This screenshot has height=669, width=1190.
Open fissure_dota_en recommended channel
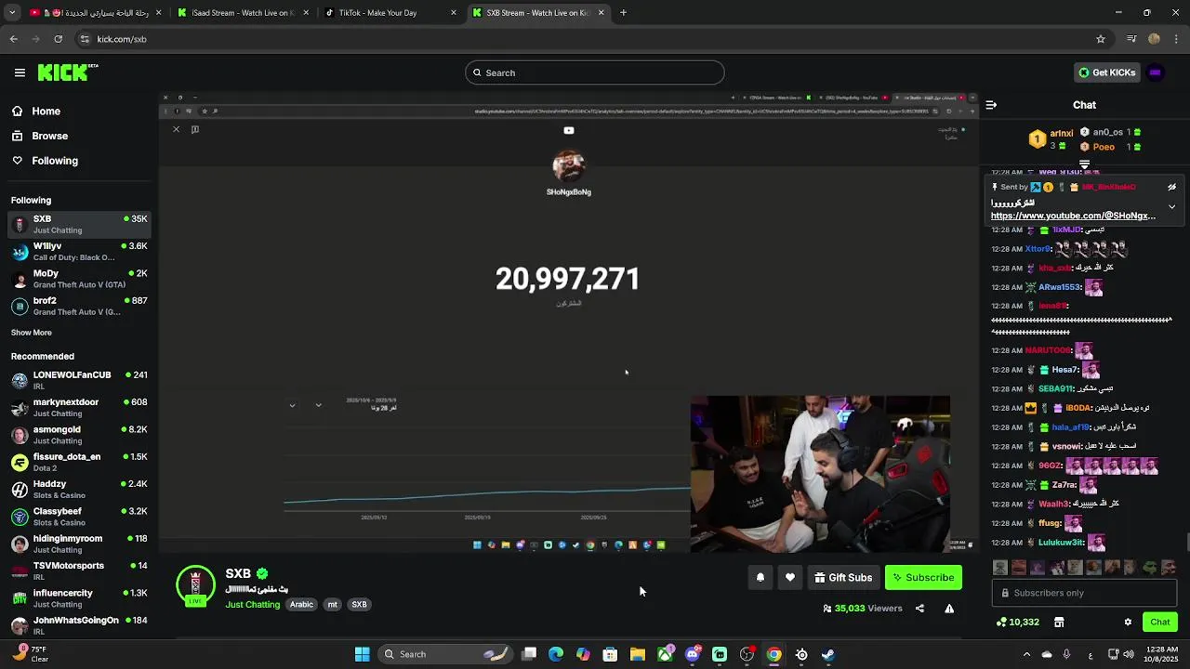(x=79, y=462)
